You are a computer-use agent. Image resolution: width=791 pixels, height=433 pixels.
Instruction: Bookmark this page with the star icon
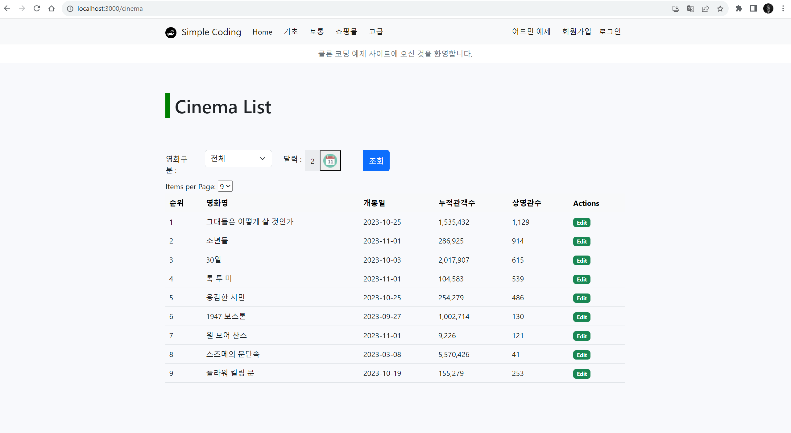click(x=720, y=8)
